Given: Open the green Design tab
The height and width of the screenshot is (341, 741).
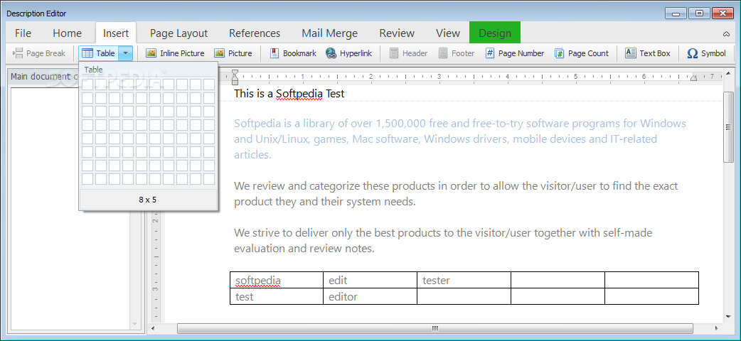Looking at the screenshot, I should pyautogui.click(x=495, y=33).
